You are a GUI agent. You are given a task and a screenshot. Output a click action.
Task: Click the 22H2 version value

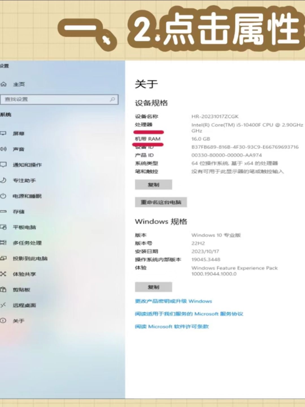[x=198, y=243]
